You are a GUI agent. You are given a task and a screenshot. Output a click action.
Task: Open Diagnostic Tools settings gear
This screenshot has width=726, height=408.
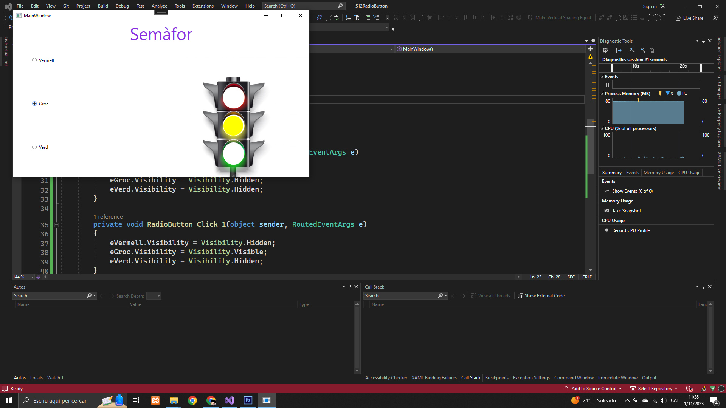[605, 50]
